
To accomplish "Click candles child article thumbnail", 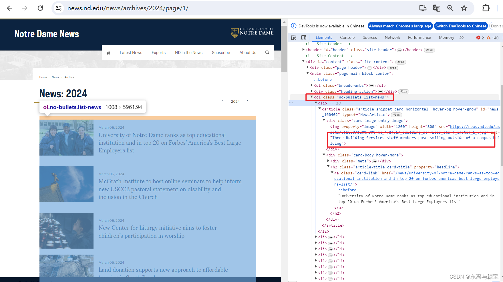I will coord(66,231).
